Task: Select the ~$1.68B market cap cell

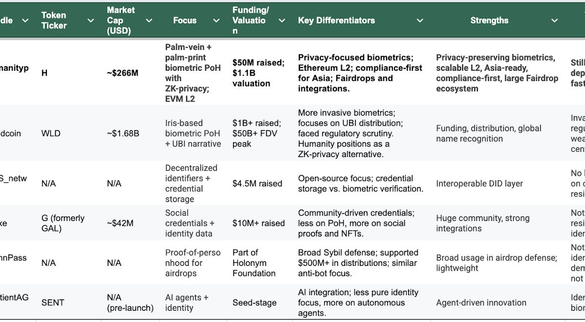Action: point(123,133)
